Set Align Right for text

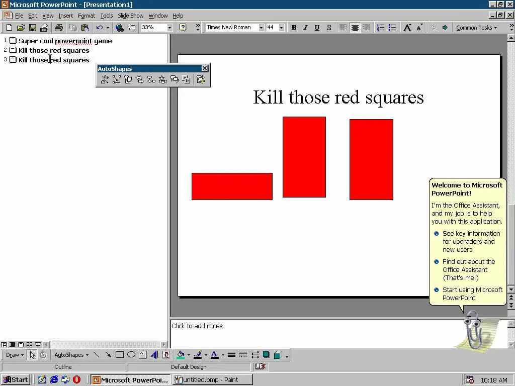point(366,28)
